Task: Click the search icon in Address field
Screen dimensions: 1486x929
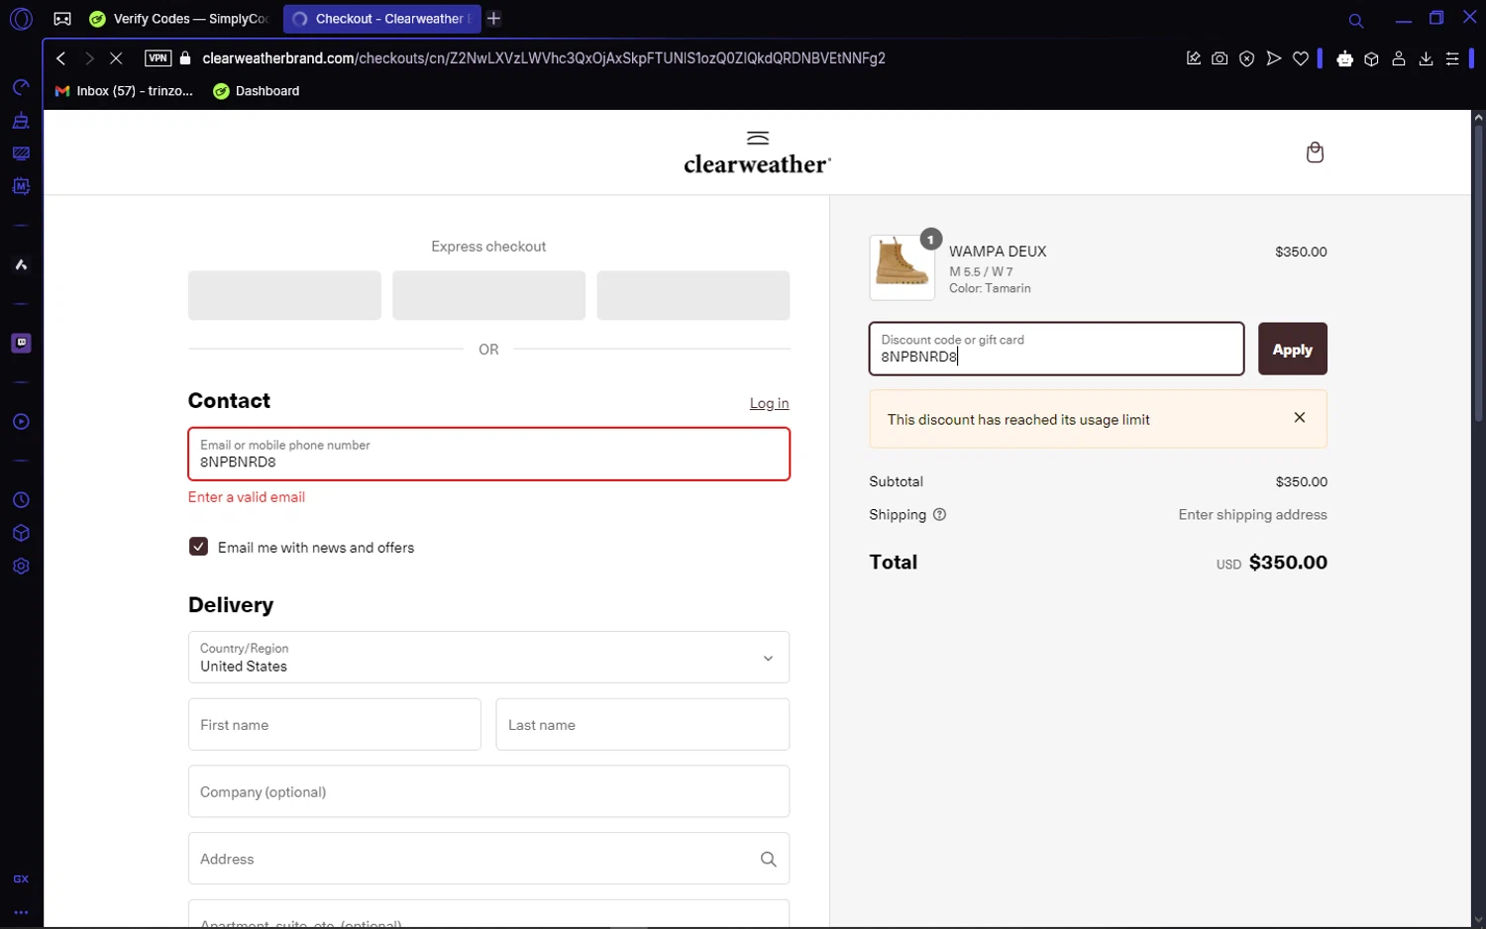Action: point(768,860)
